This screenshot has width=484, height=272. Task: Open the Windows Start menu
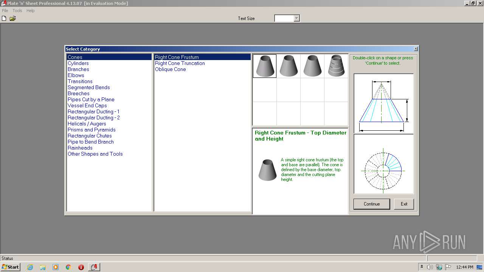(10, 267)
